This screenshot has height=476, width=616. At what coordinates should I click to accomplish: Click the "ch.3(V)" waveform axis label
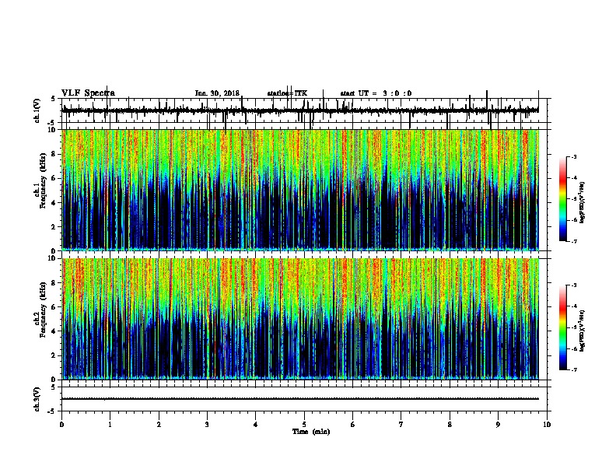(x=37, y=400)
